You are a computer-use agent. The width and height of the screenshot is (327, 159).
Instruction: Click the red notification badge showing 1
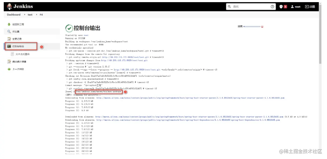point(285,7)
